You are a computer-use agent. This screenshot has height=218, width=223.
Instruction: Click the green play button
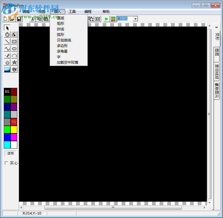pyautogui.click(x=106, y=19)
